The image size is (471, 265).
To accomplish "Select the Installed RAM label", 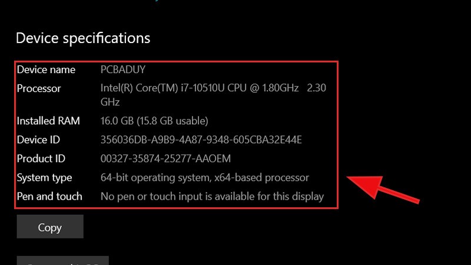I will point(48,121).
